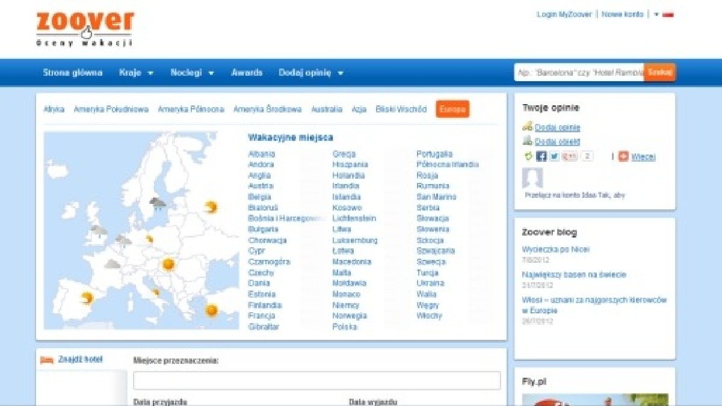Click the thumbs icon beside Dodaj opinię link
This screenshot has width=722, height=406.
point(528,127)
